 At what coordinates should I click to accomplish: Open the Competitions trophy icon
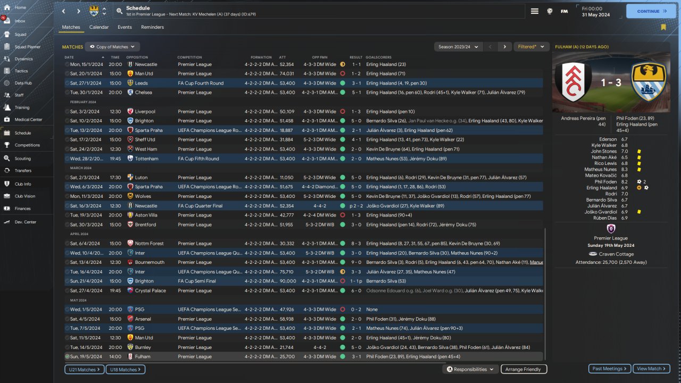pyautogui.click(x=7, y=145)
